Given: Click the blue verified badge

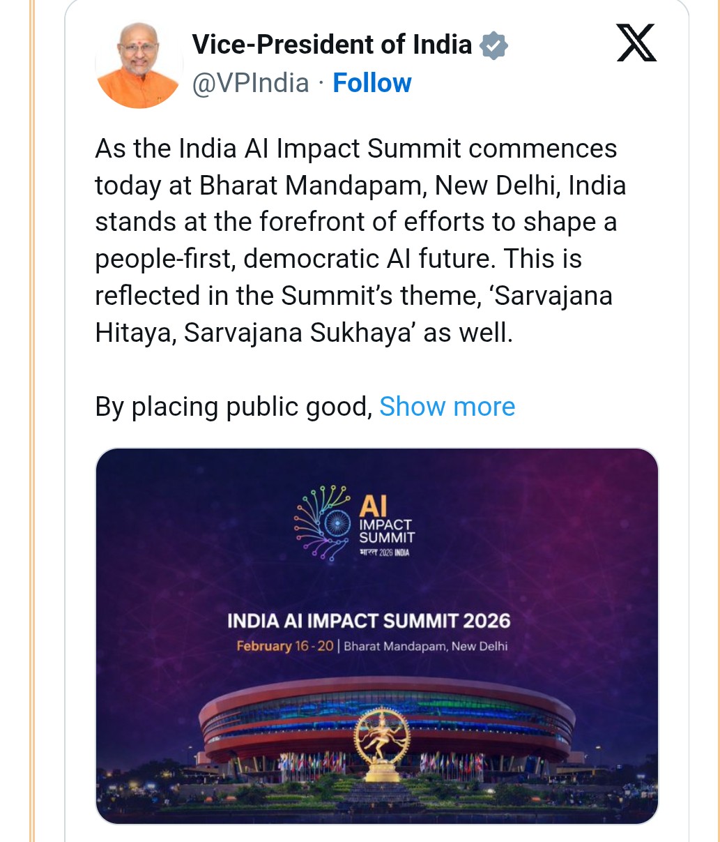Looking at the screenshot, I should (x=493, y=45).
